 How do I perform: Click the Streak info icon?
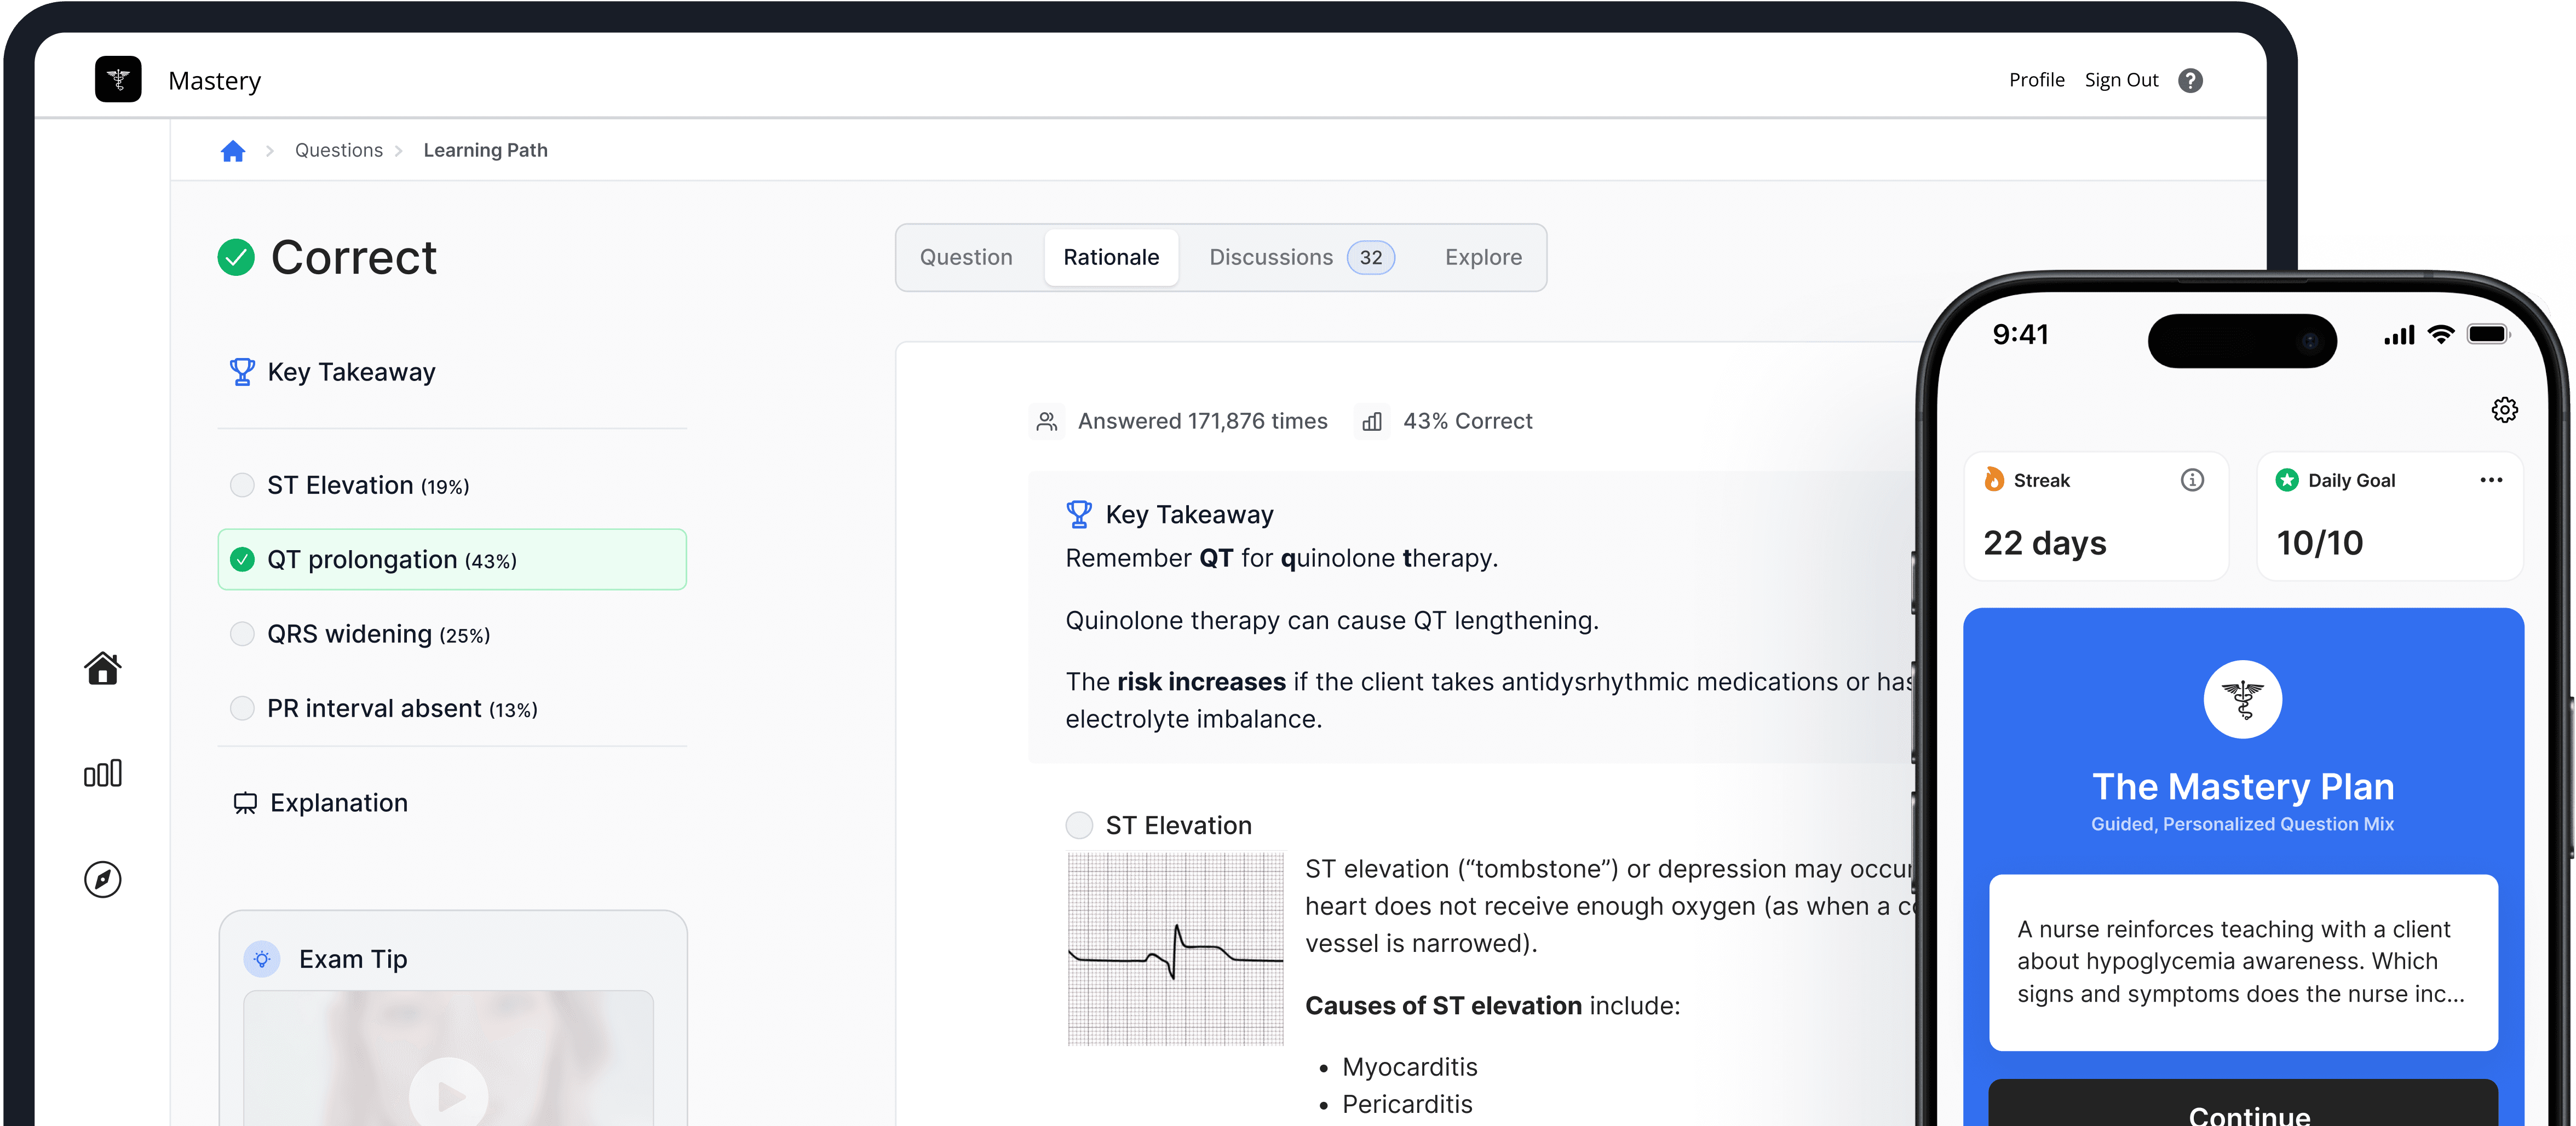click(x=2191, y=480)
